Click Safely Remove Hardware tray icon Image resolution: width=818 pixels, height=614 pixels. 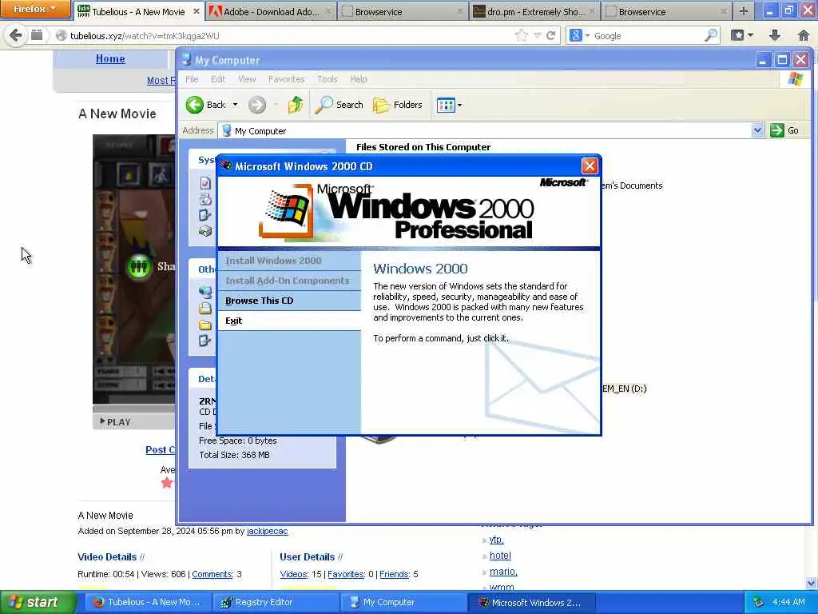(758, 603)
